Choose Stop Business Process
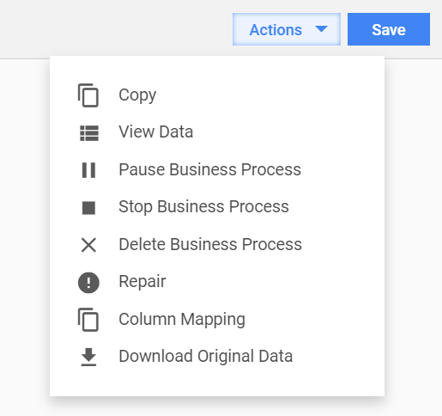 coord(217,207)
